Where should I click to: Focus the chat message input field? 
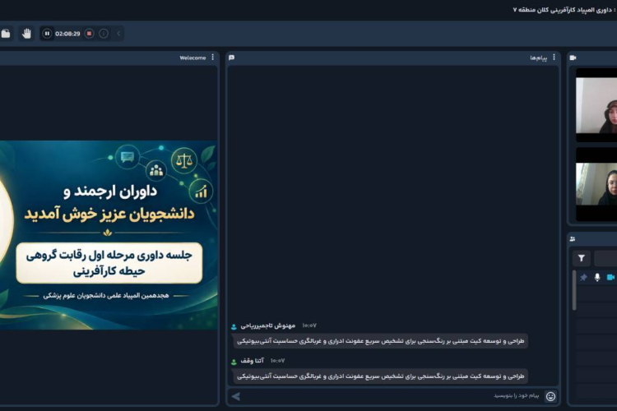(x=392, y=395)
